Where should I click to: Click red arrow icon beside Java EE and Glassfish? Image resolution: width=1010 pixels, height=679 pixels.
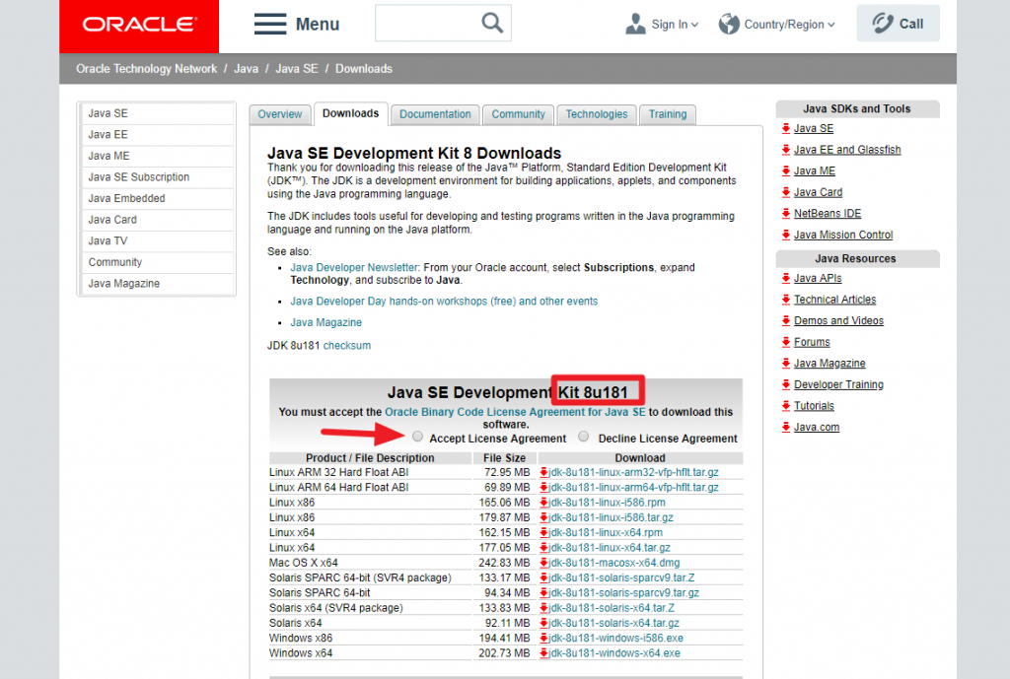pos(786,150)
